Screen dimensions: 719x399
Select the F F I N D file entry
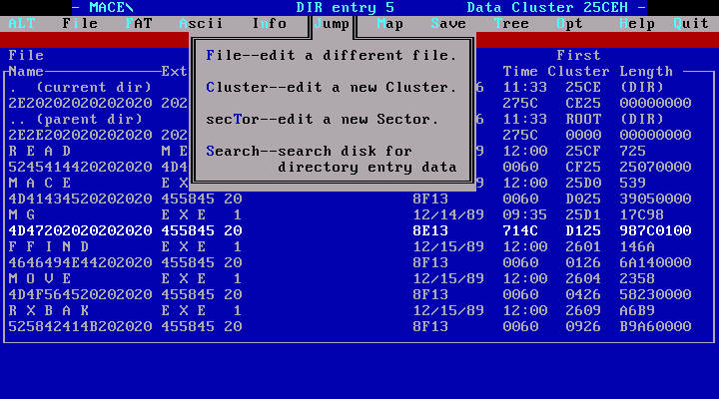pos(49,247)
